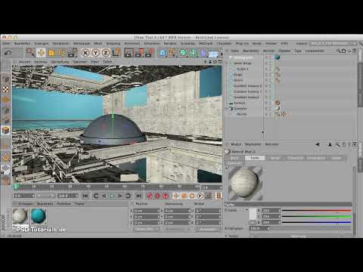Add a blue cube primitive object
Image resolution: width=363 pixels, height=272 pixels.
point(163,53)
